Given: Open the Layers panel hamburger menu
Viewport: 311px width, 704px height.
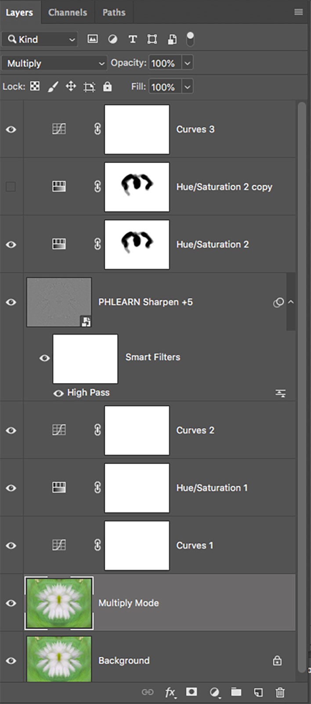Looking at the screenshot, I should [x=298, y=12].
